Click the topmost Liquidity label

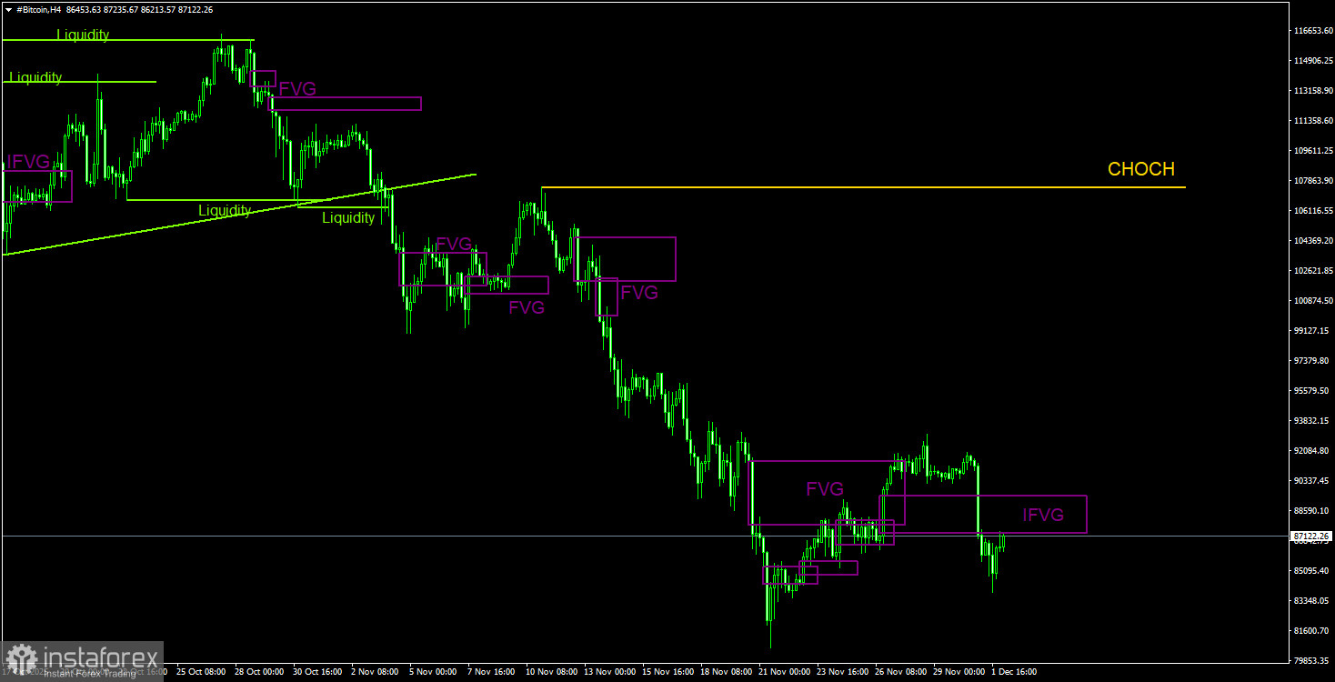tap(83, 35)
